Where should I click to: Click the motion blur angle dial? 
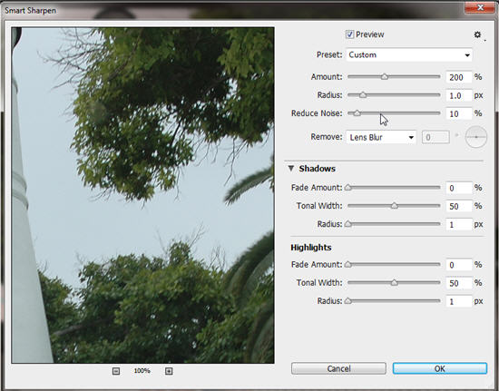476,137
